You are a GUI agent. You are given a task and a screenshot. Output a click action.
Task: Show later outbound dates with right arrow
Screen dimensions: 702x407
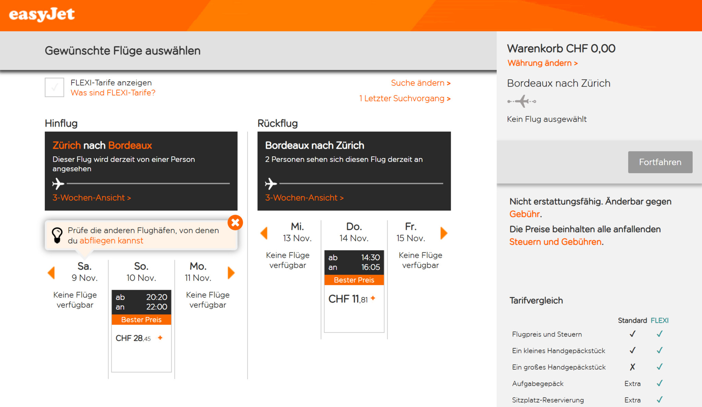pos(231,273)
